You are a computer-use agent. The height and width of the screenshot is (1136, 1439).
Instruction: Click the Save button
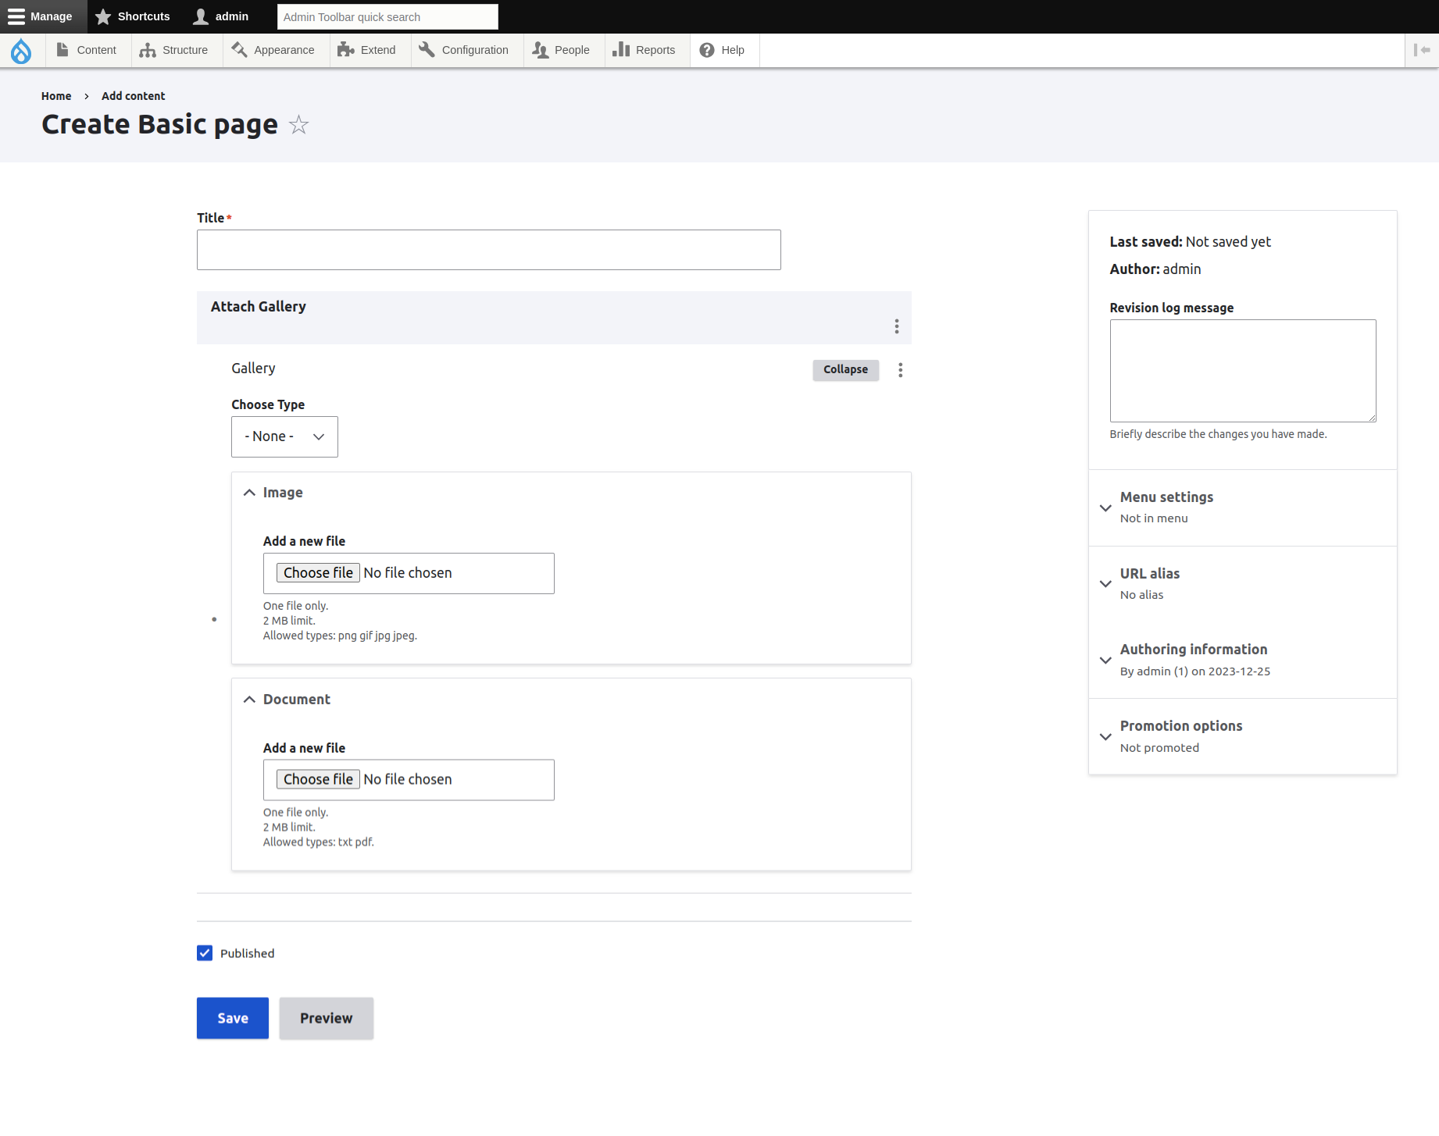click(x=232, y=1018)
